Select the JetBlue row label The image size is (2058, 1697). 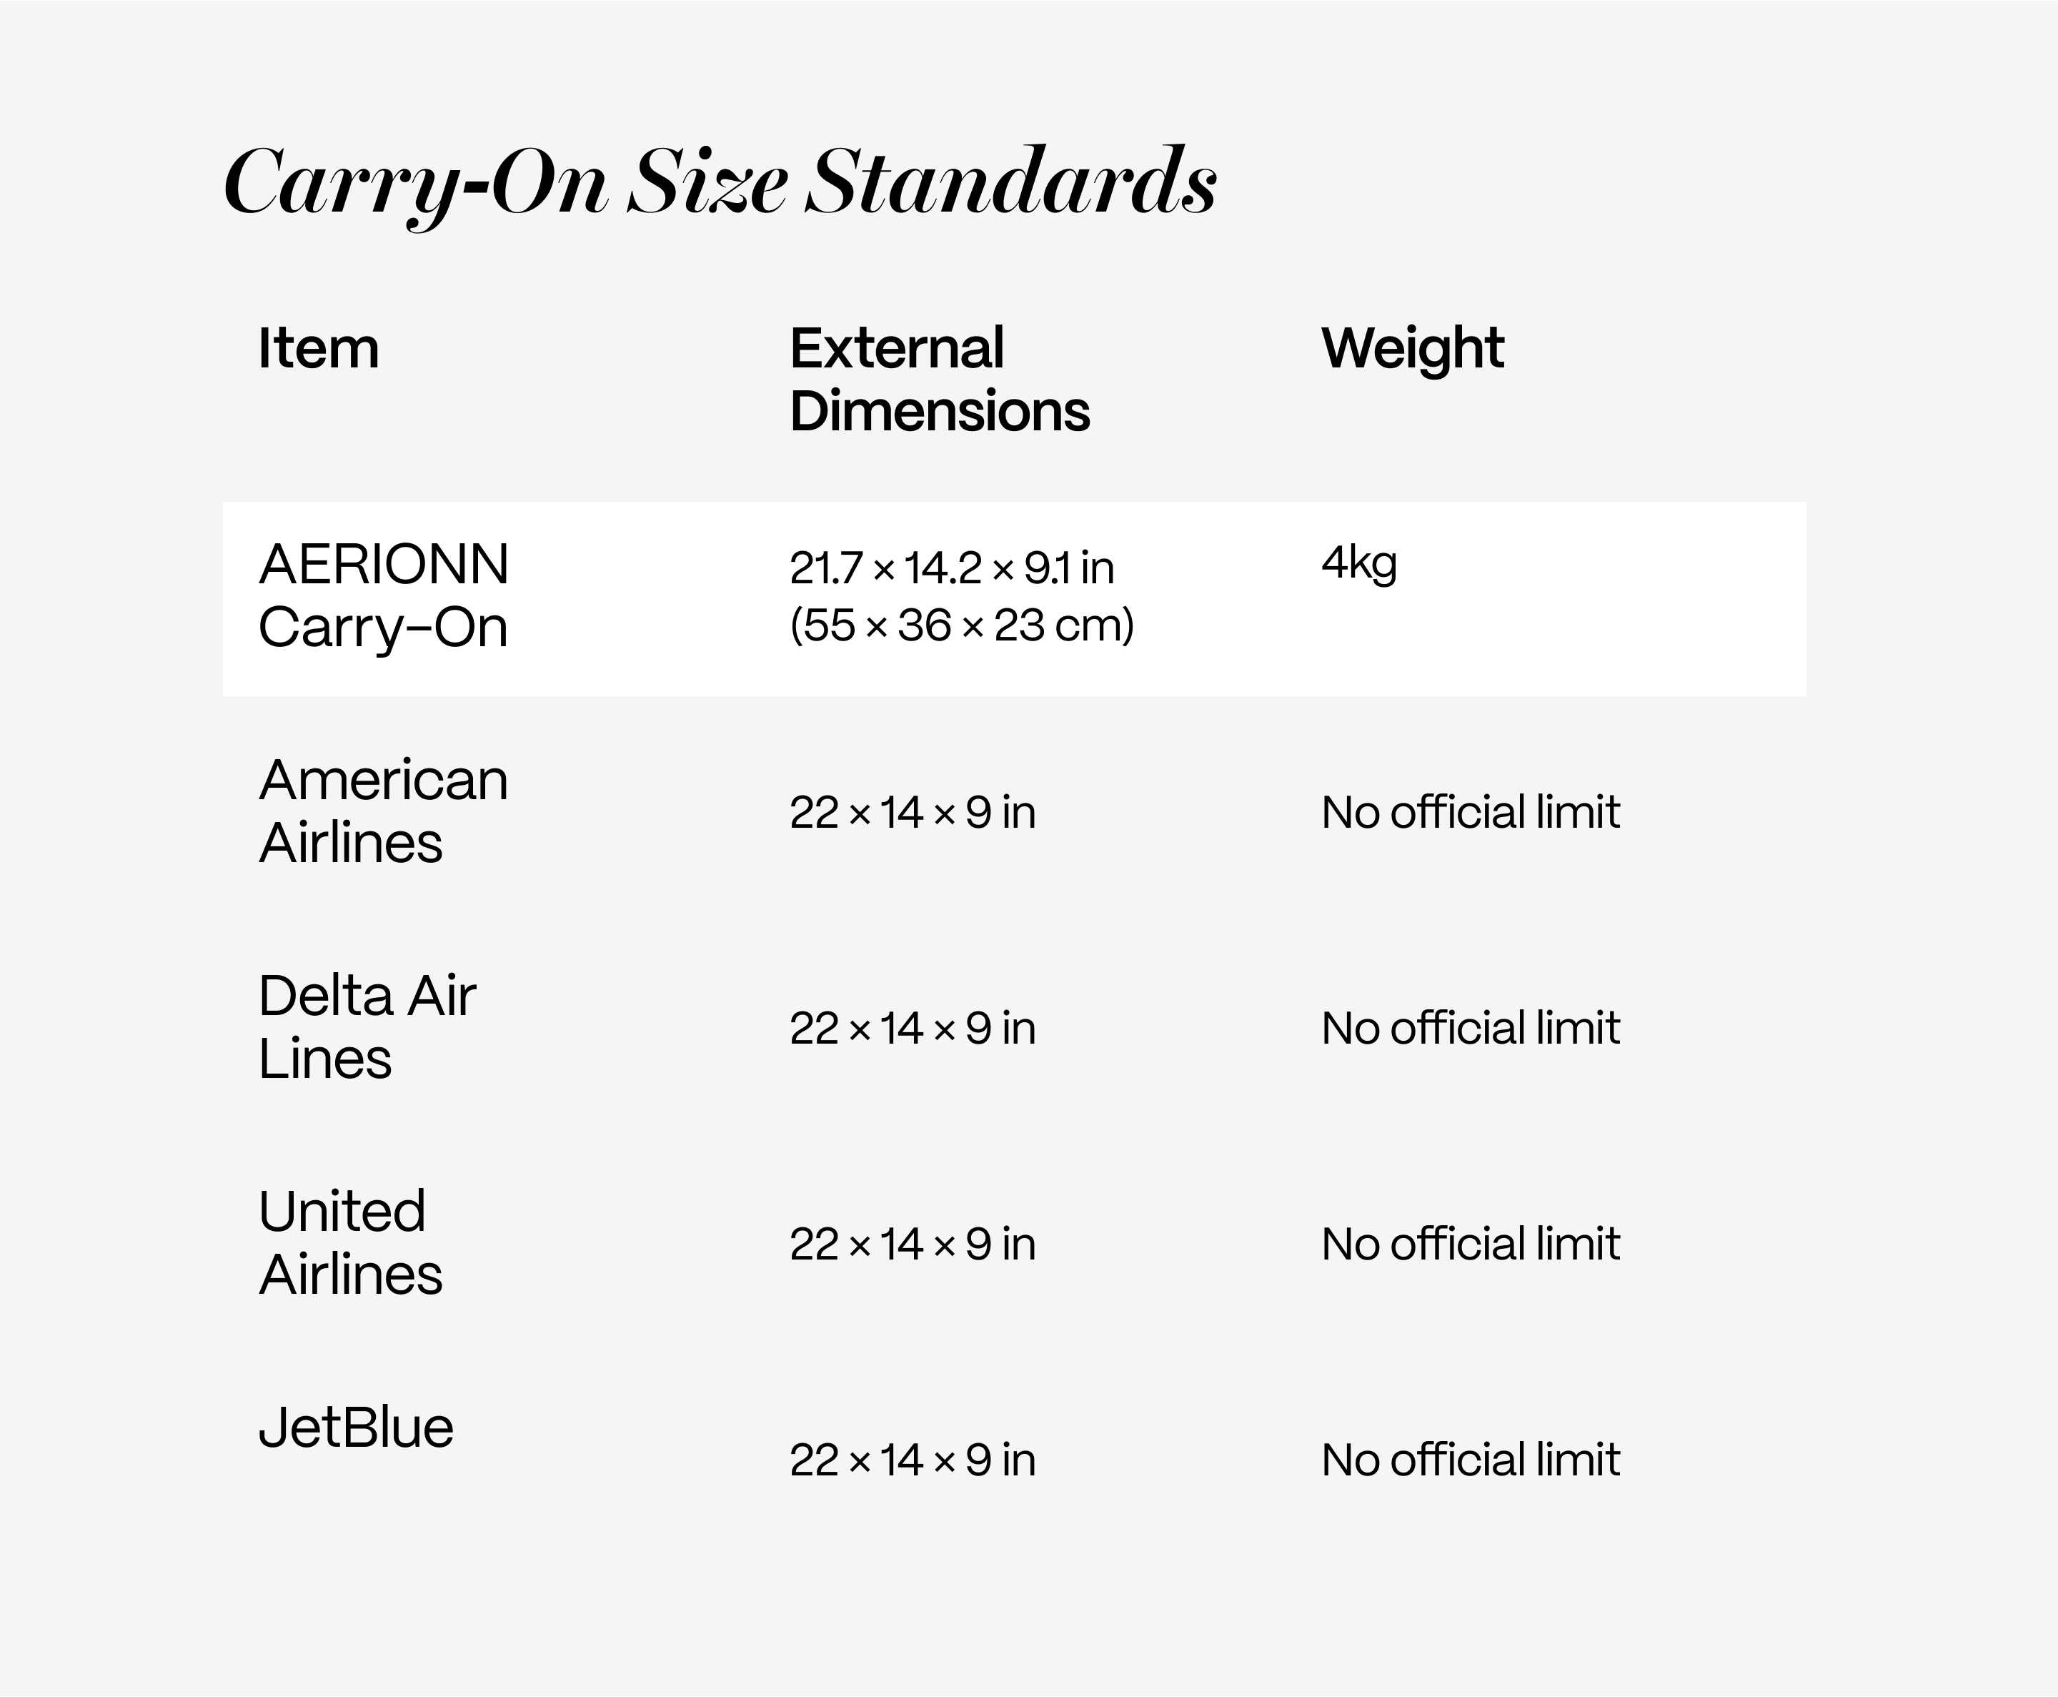tap(356, 1428)
